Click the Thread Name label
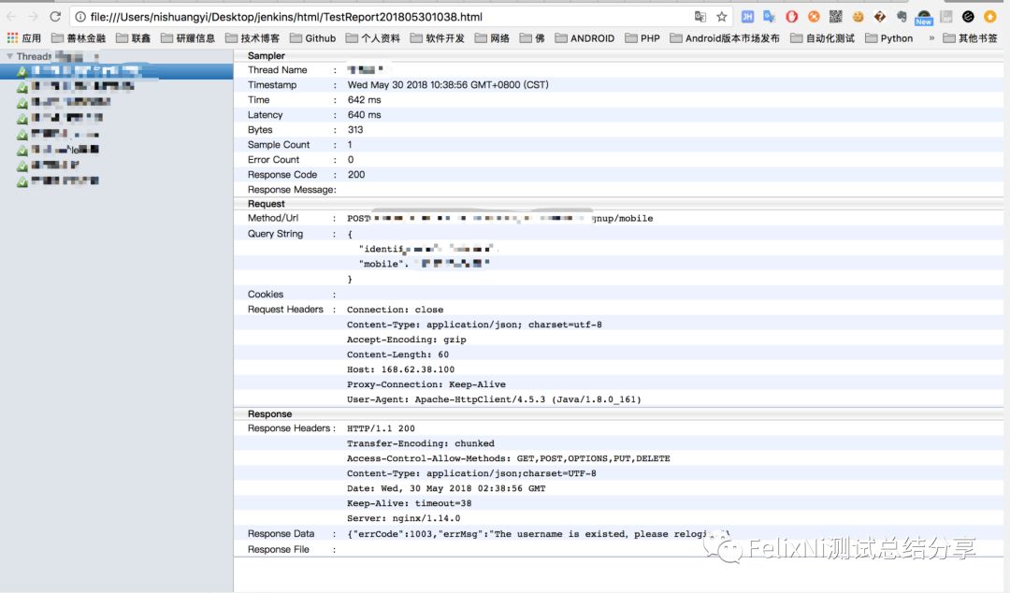Screen dimensions: 1010x593 [x=277, y=69]
